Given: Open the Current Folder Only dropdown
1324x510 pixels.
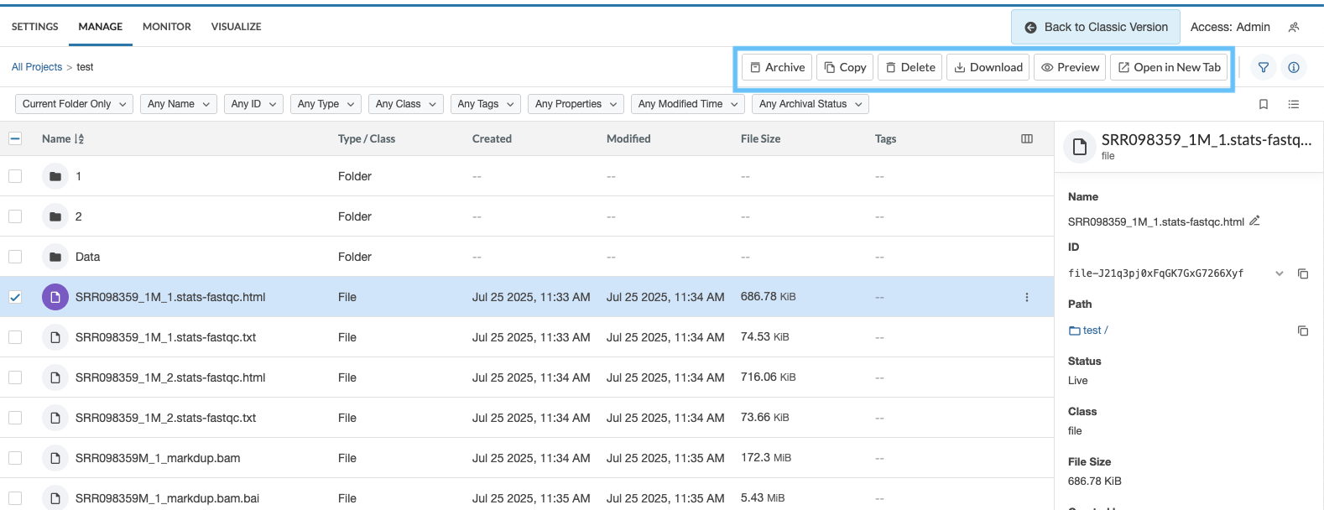Looking at the screenshot, I should 74,104.
